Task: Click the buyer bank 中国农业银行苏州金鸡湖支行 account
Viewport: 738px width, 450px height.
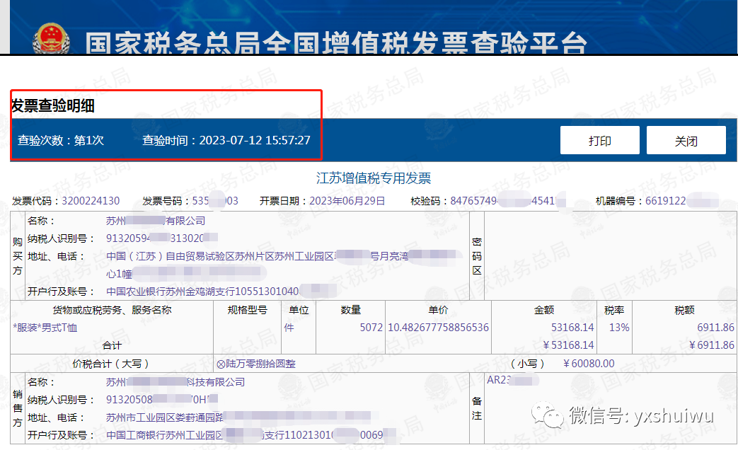Action: point(221,292)
